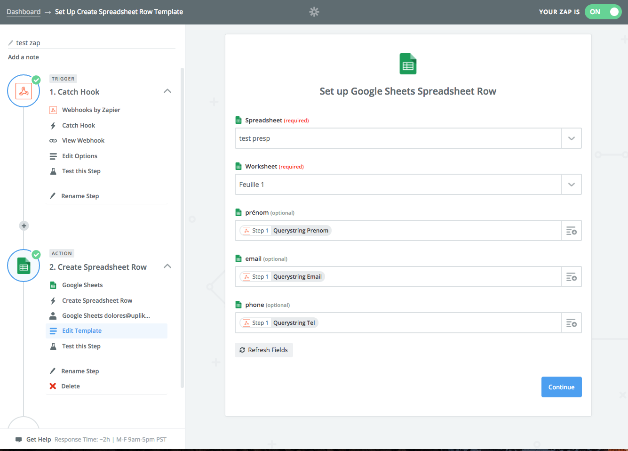
Task: Collapse the Catch Hook trigger section
Action: (167, 91)
